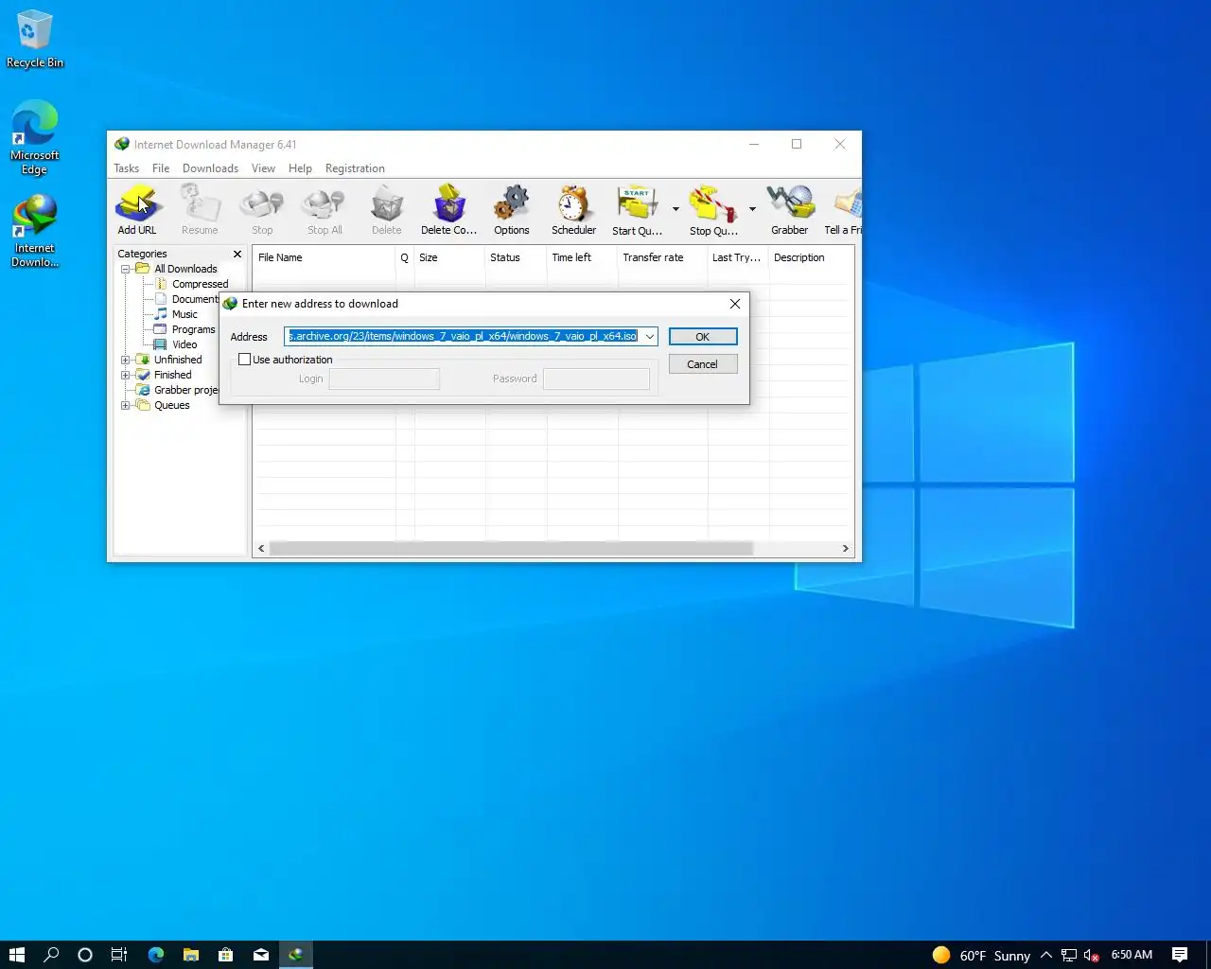The width and height of the screenshot is (1211, 969).
Task: Open the File menu
Action: pyautogui.click(x=161, y=168)
